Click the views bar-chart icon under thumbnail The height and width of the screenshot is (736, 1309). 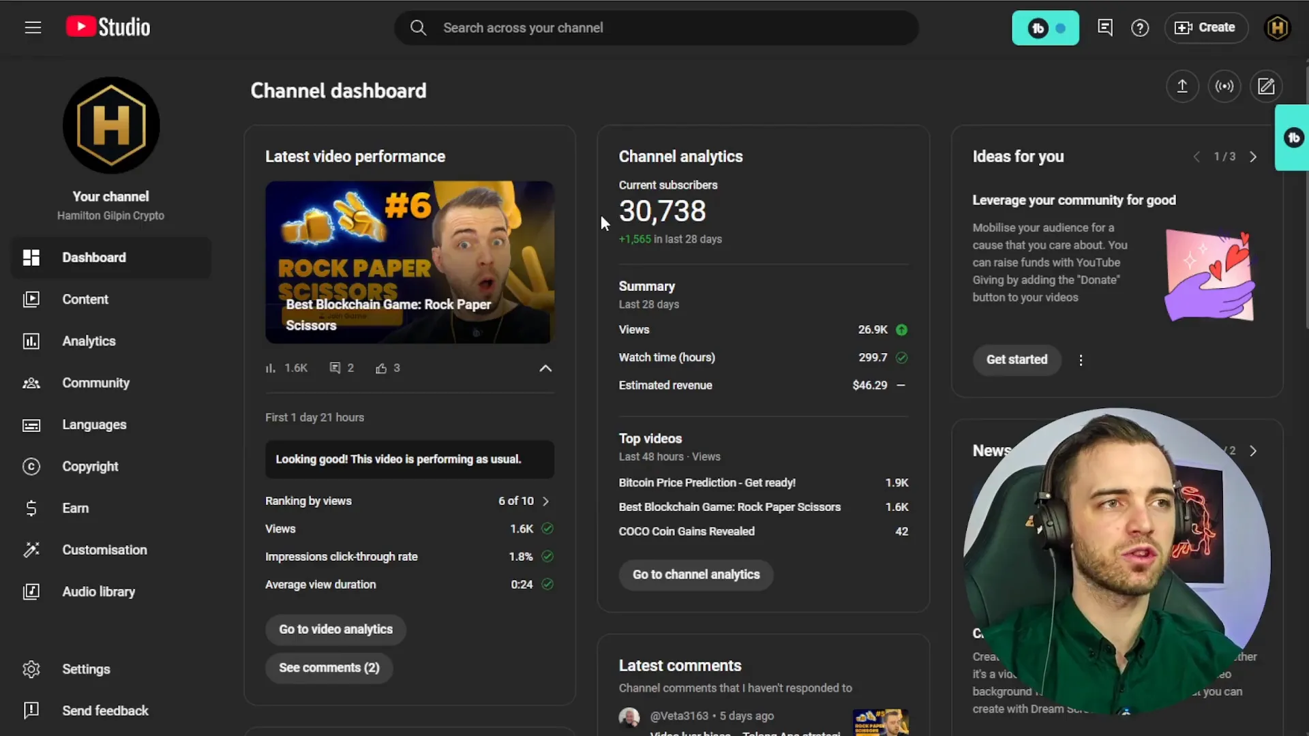[x=271, y=368]
